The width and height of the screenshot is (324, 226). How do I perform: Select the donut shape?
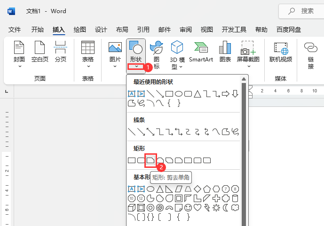tap(150, 208)
